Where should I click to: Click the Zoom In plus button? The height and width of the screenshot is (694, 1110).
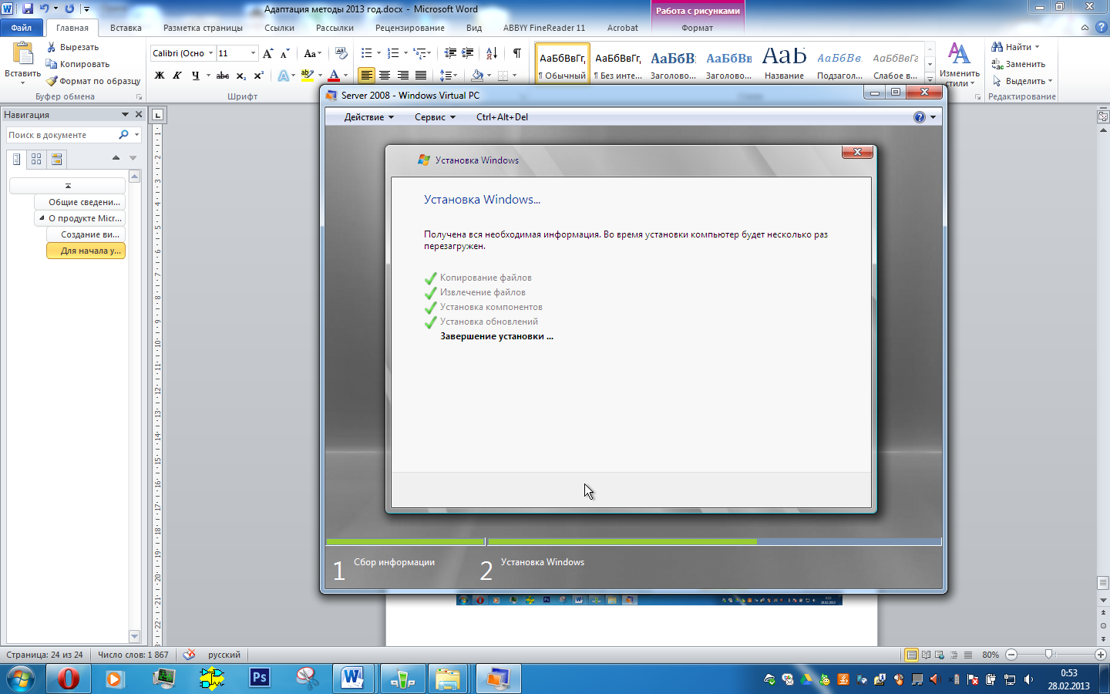tap(1101, 655)
